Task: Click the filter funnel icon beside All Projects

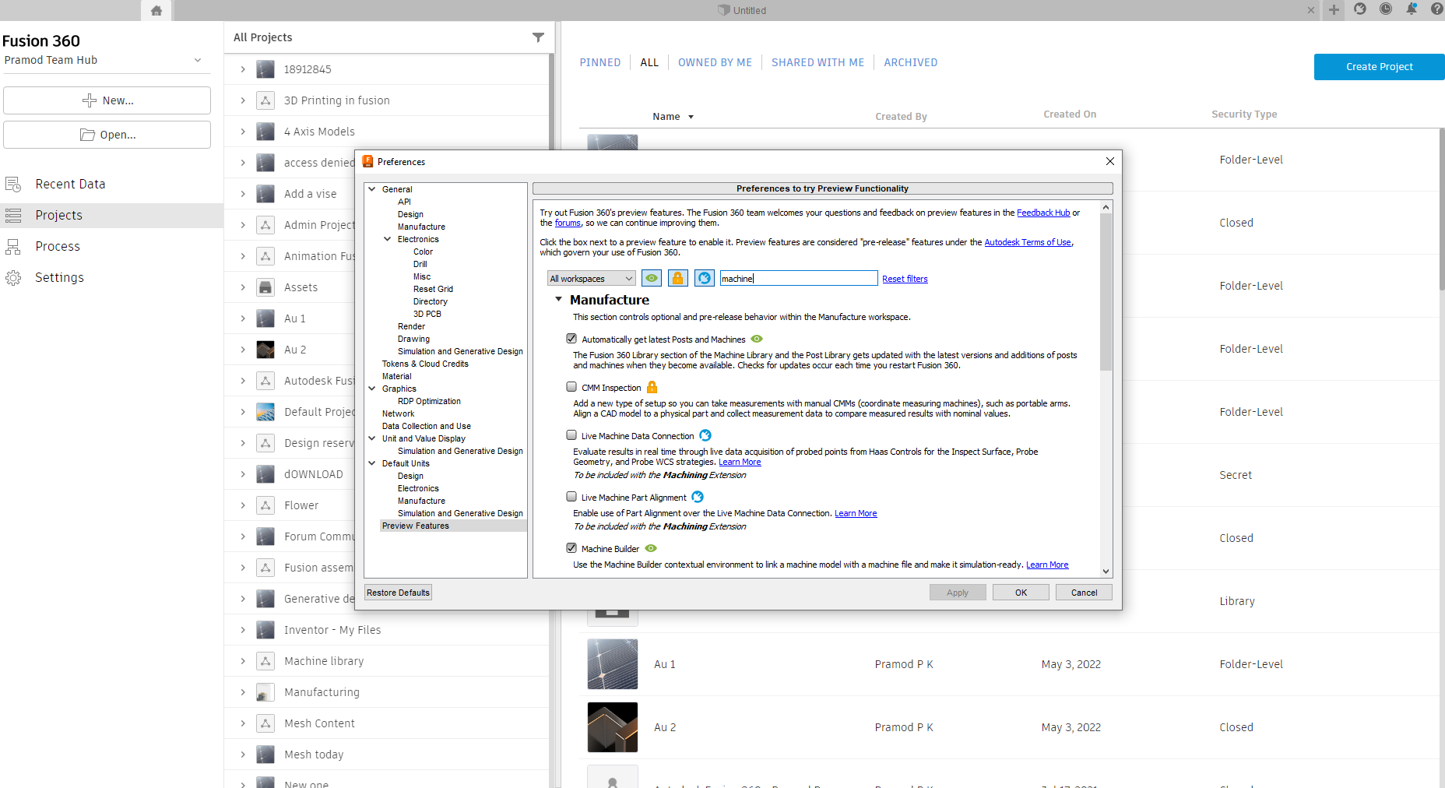Action: point(538,37)
